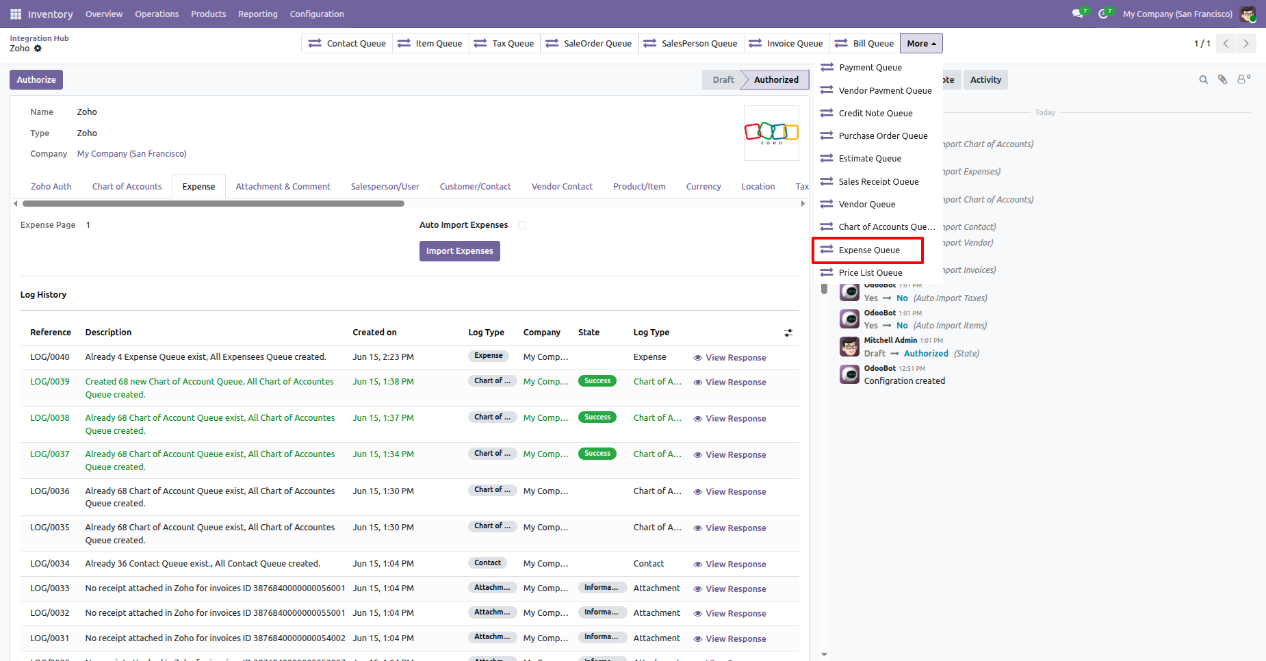This screenshot has width=1266, height=661.
Task: Open the Tax Queue smart button
Action: click(x=504, y=43)
